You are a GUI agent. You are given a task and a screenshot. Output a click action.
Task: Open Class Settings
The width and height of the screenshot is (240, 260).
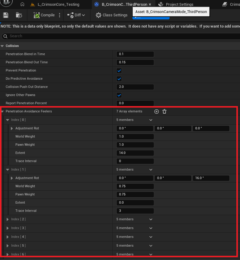112,15
